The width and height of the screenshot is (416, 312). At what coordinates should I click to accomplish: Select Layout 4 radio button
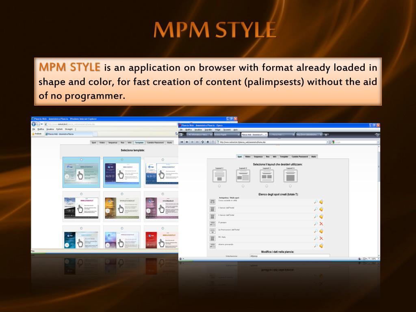[x=290, y=186]
